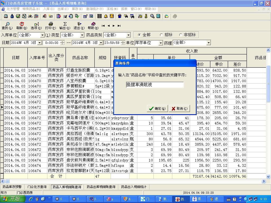Click the yellow bell alert icon

(x=106, y=16)
